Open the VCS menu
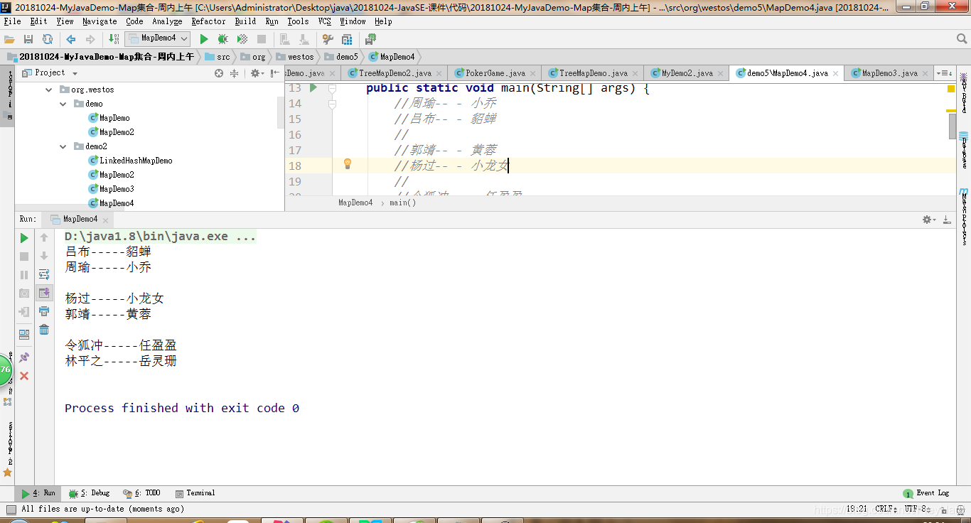This screenshot has height=523, width=971. coord(325,21)
